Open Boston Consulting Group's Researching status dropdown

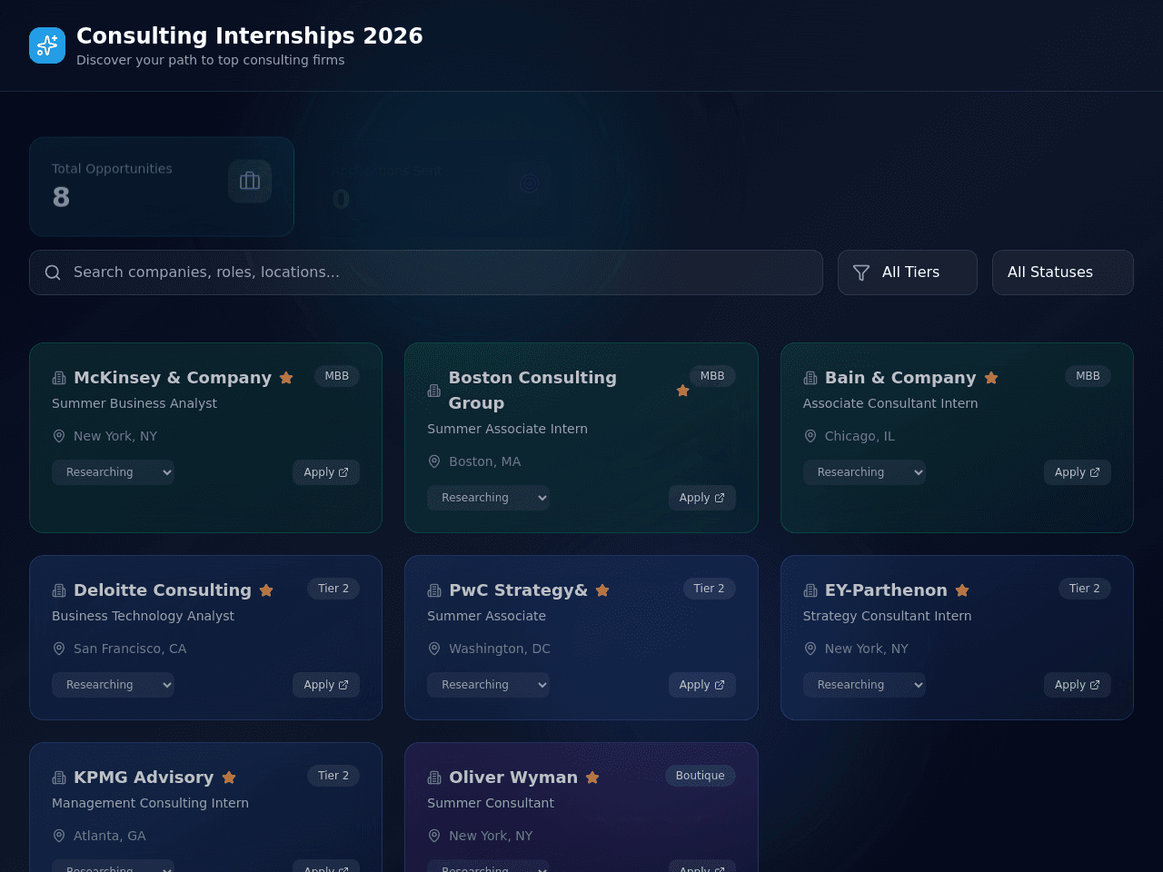(x=488, y=498)
